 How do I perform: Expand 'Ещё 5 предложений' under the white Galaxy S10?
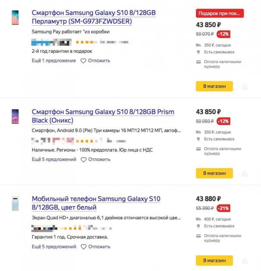[x=54, y=247]
